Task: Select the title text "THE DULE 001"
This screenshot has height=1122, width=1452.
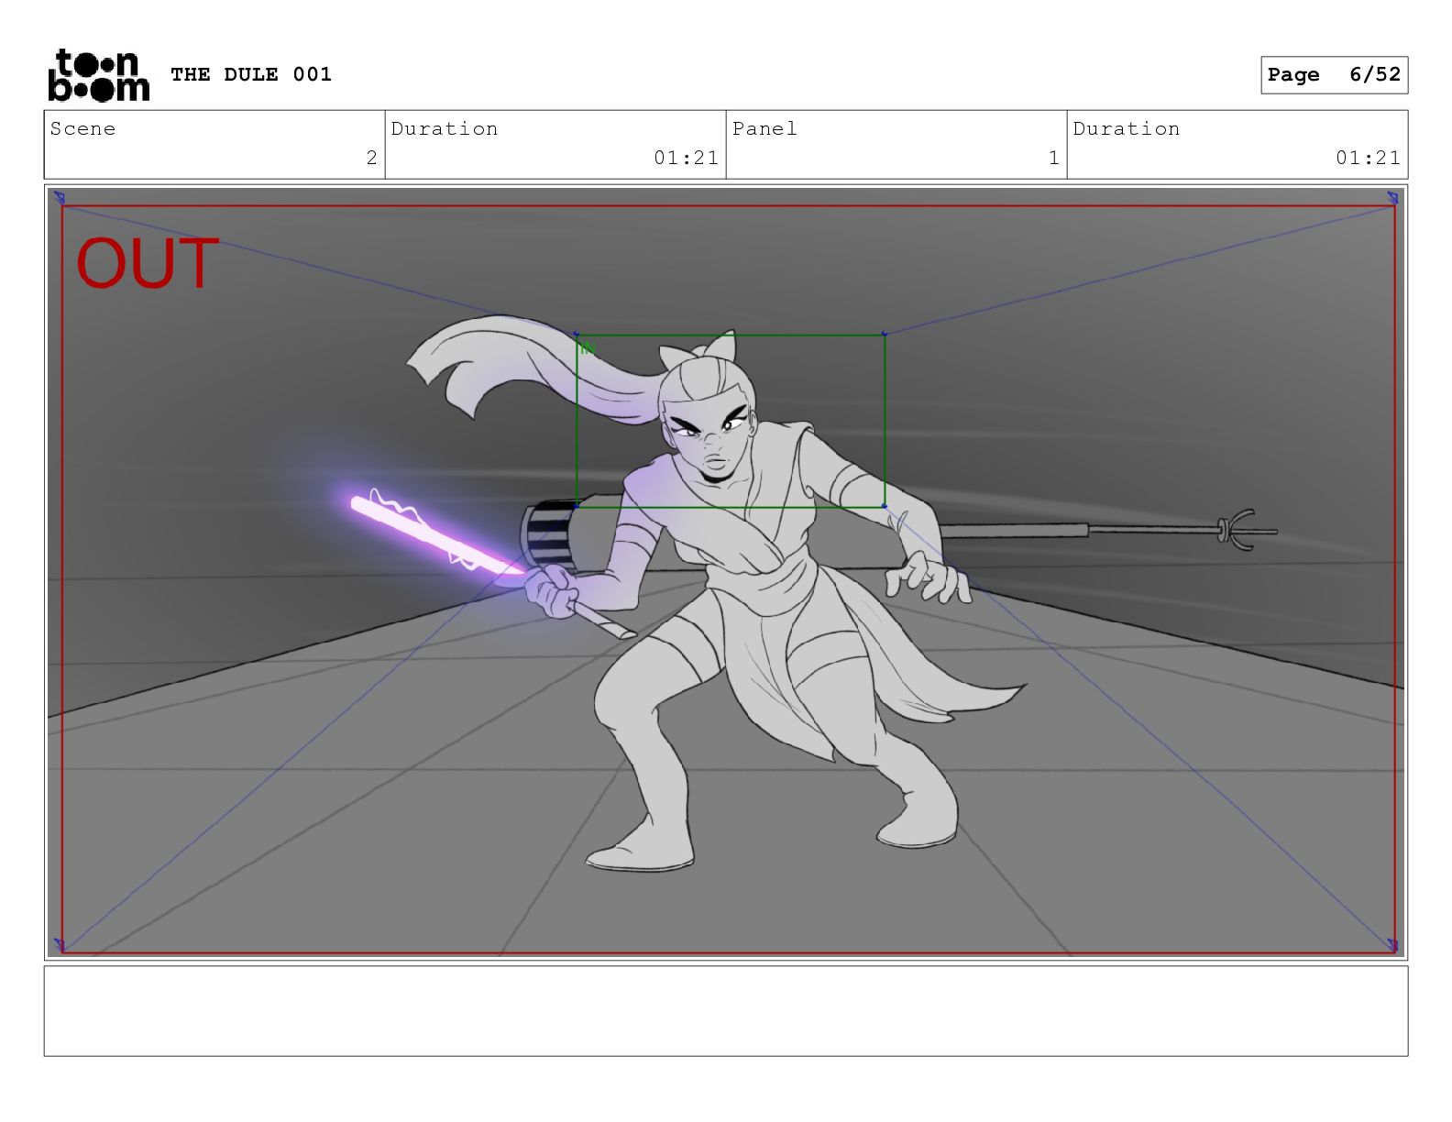Action: point(251,74)
